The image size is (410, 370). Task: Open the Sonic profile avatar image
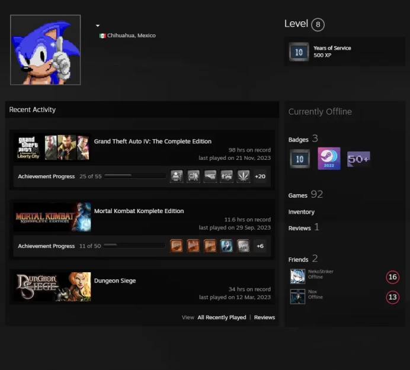[45, 50]
